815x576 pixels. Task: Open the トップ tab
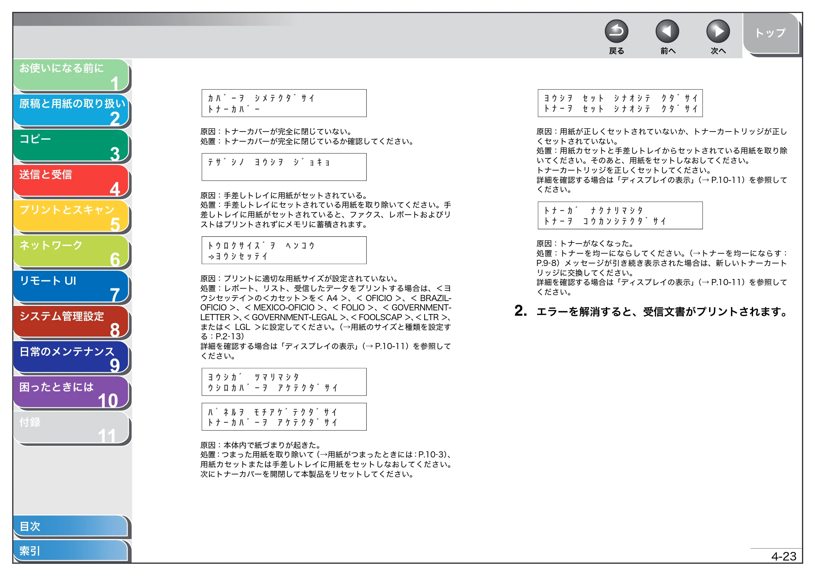[x=771, y=33]
